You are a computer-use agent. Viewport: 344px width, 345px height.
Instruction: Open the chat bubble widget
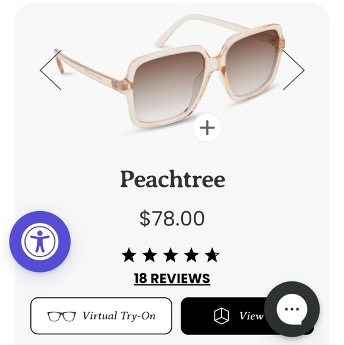point(292,309)
